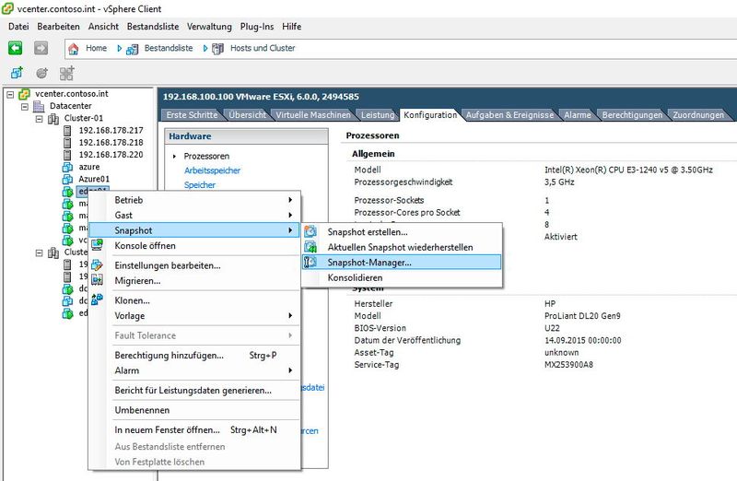The image size is (737, 481).
Task: Click the first toolbar icon under the back arrow
Action: pos(17,73)
